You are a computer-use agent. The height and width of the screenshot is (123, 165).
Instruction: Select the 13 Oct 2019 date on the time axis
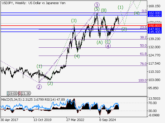[x=42, y=120]
